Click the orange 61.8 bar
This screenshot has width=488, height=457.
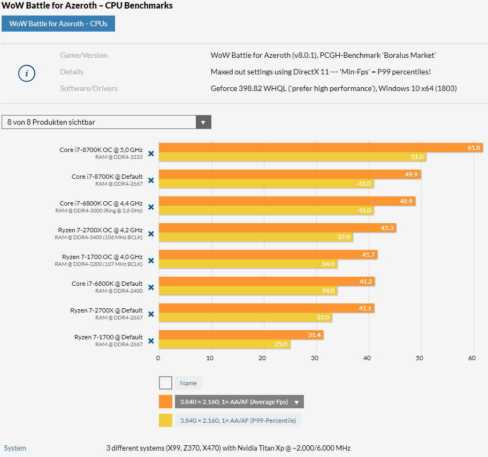coord(321,148)
